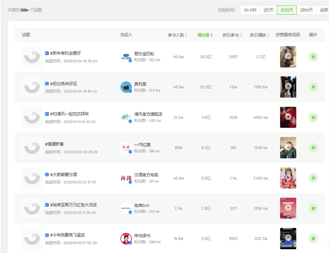Viewport: 329px width, 253px height.
Task: Click hashtag action icon for 清风官方旗舰店 row
Action: click(x=313, y=117)
